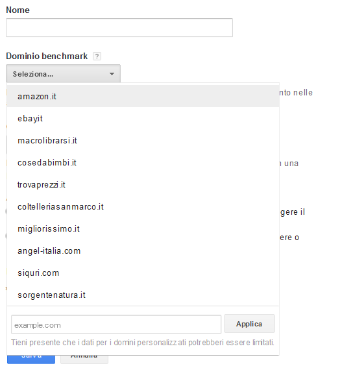The height and width of the screenshot is (366, 340).
Task: Open the Seleziona dropdown arrow
Action: [112, 74]
